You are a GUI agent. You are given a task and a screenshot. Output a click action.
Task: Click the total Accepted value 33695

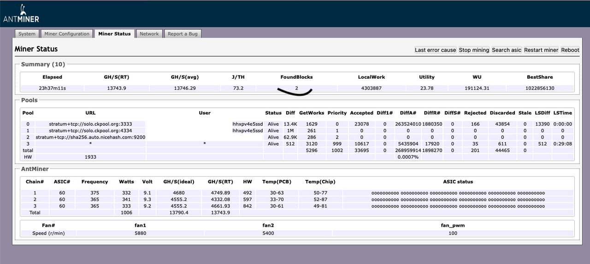point(361,150)
